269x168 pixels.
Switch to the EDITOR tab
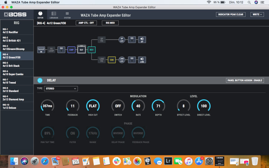point(40,15)
